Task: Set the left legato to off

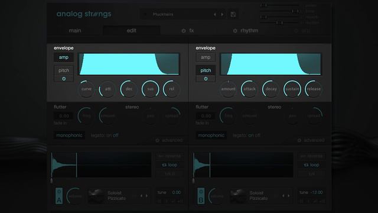Action: [116, 135]
